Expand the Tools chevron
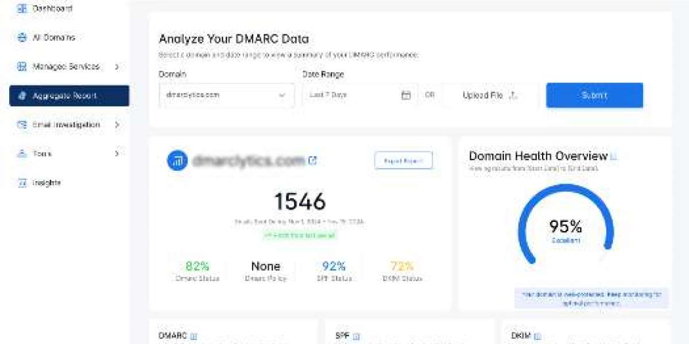This screenshot has height=344, width=689. tap(117, 154)
